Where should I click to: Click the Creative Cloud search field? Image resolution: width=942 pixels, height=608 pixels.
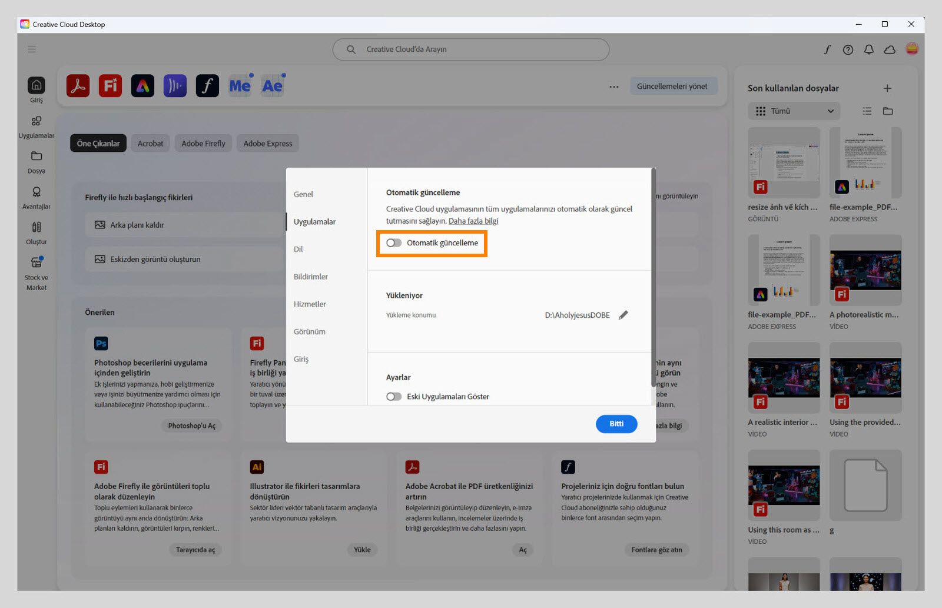point(471,49)
